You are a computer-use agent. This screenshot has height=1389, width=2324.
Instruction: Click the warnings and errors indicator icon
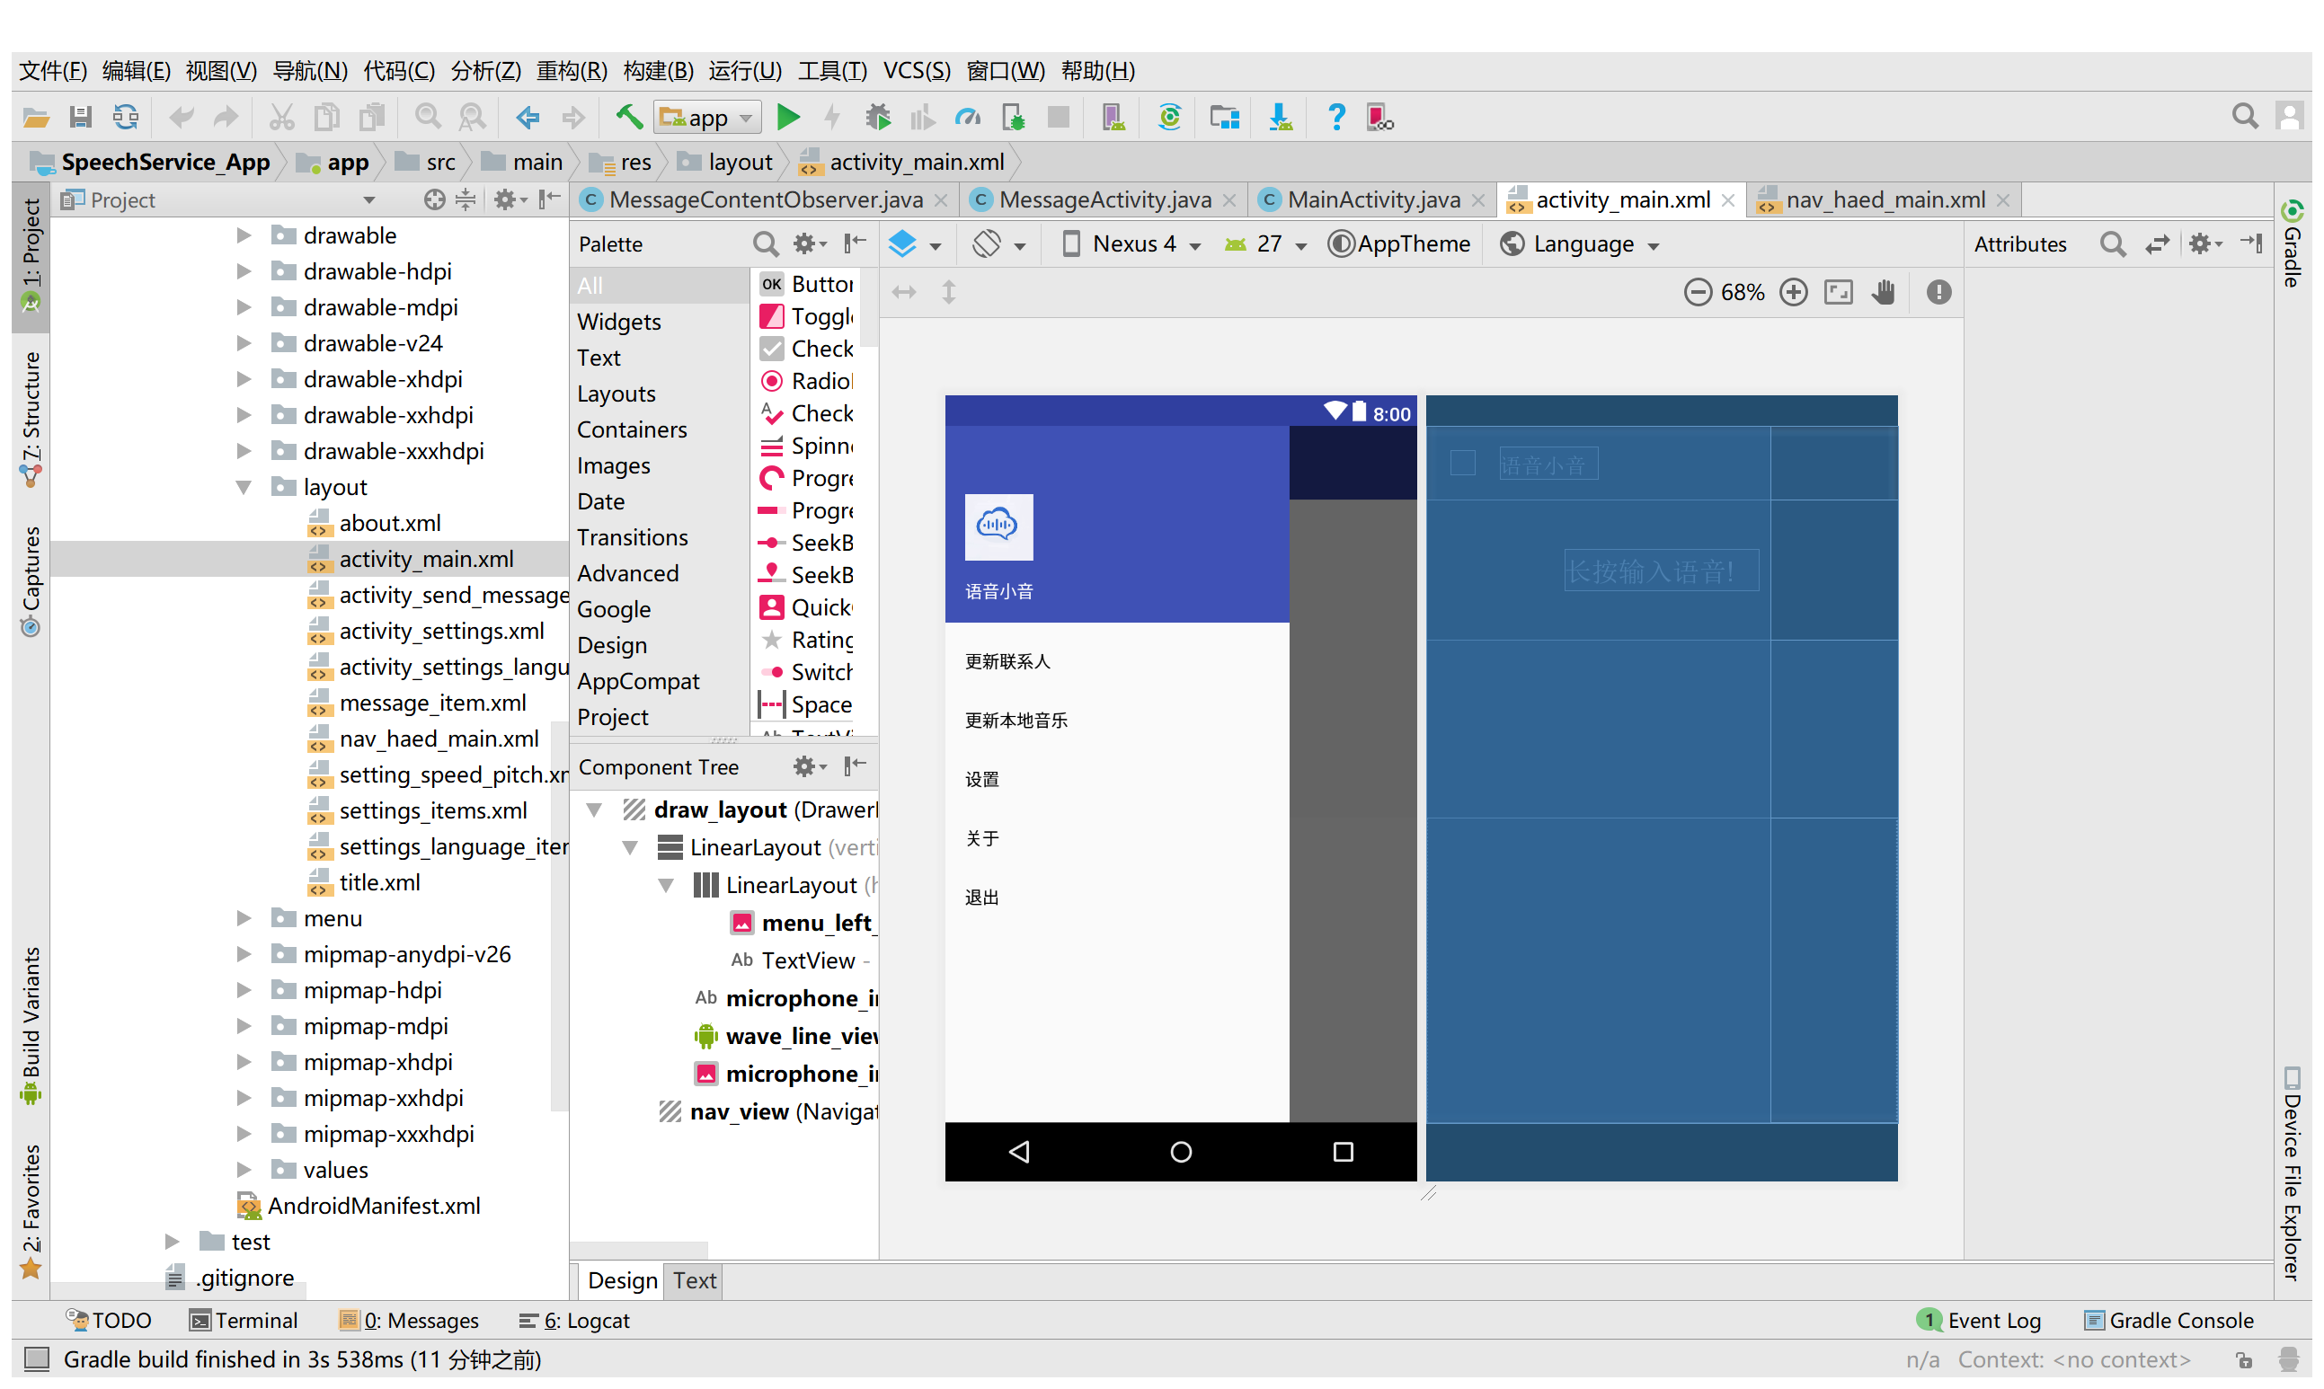point(1938,293)
